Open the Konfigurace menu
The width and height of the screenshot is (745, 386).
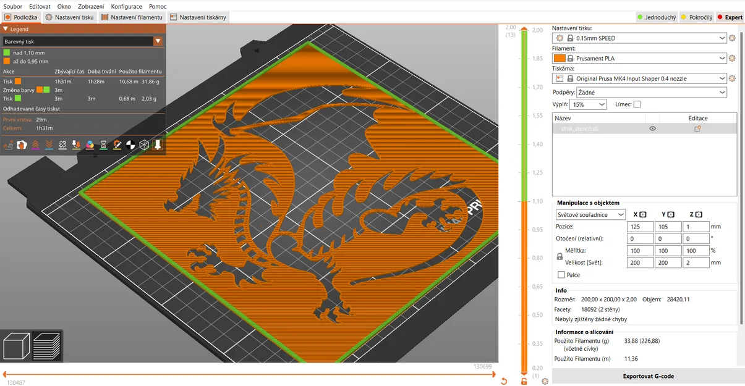click(126, 6)
